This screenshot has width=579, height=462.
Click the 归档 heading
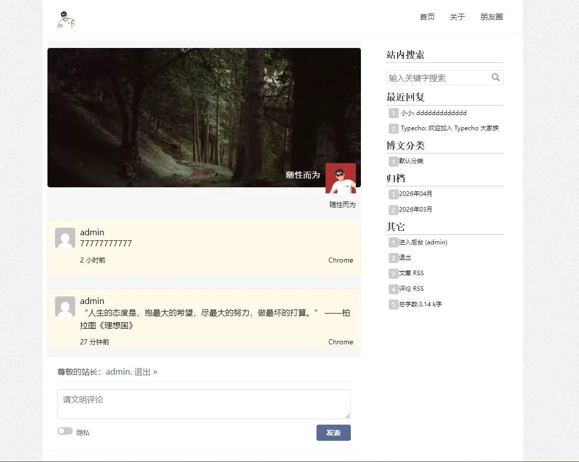395,178
